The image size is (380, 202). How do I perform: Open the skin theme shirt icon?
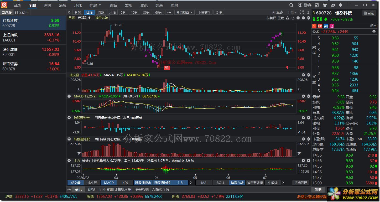point(325,5)
